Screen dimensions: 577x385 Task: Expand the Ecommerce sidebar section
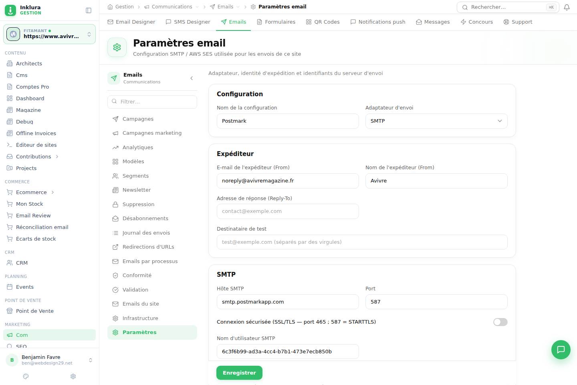[x=52, y=192]
